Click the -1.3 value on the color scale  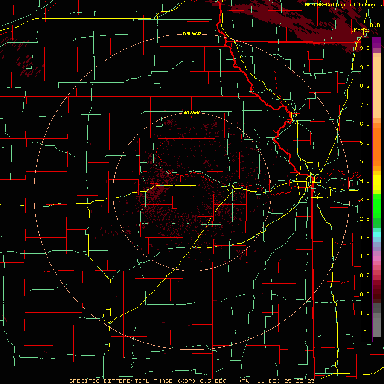coord(363,313)
